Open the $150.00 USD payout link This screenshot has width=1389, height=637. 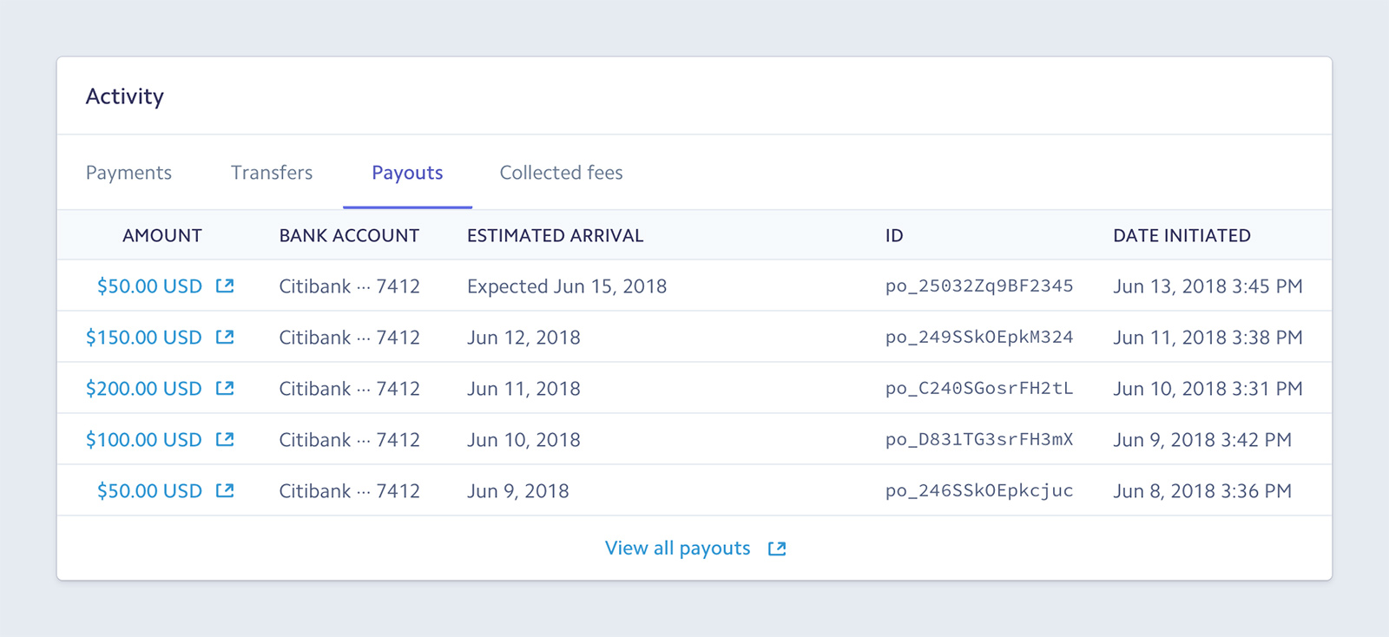click(144, 338)
